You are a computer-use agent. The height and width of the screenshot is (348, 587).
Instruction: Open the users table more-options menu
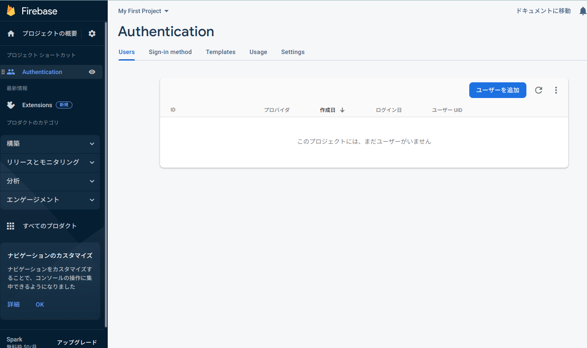(556, 90)
